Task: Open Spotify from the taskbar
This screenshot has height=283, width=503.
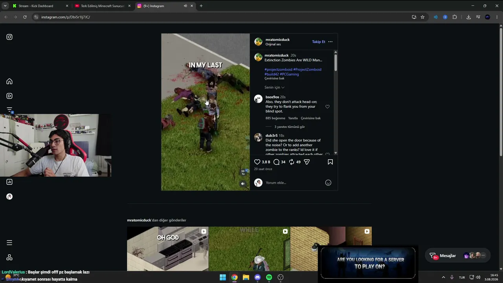Action: (x=269, y=277)
